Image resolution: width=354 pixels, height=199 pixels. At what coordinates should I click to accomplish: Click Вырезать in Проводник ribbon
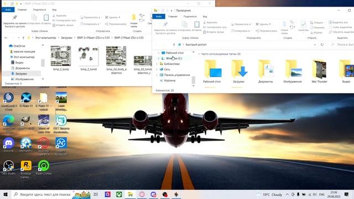[x=210, y=22]
